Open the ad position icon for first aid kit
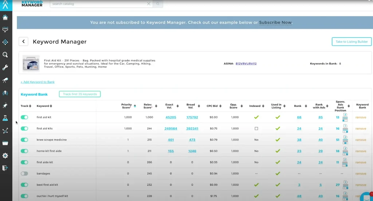The image size is (373, 201). [x=345, y=117]
